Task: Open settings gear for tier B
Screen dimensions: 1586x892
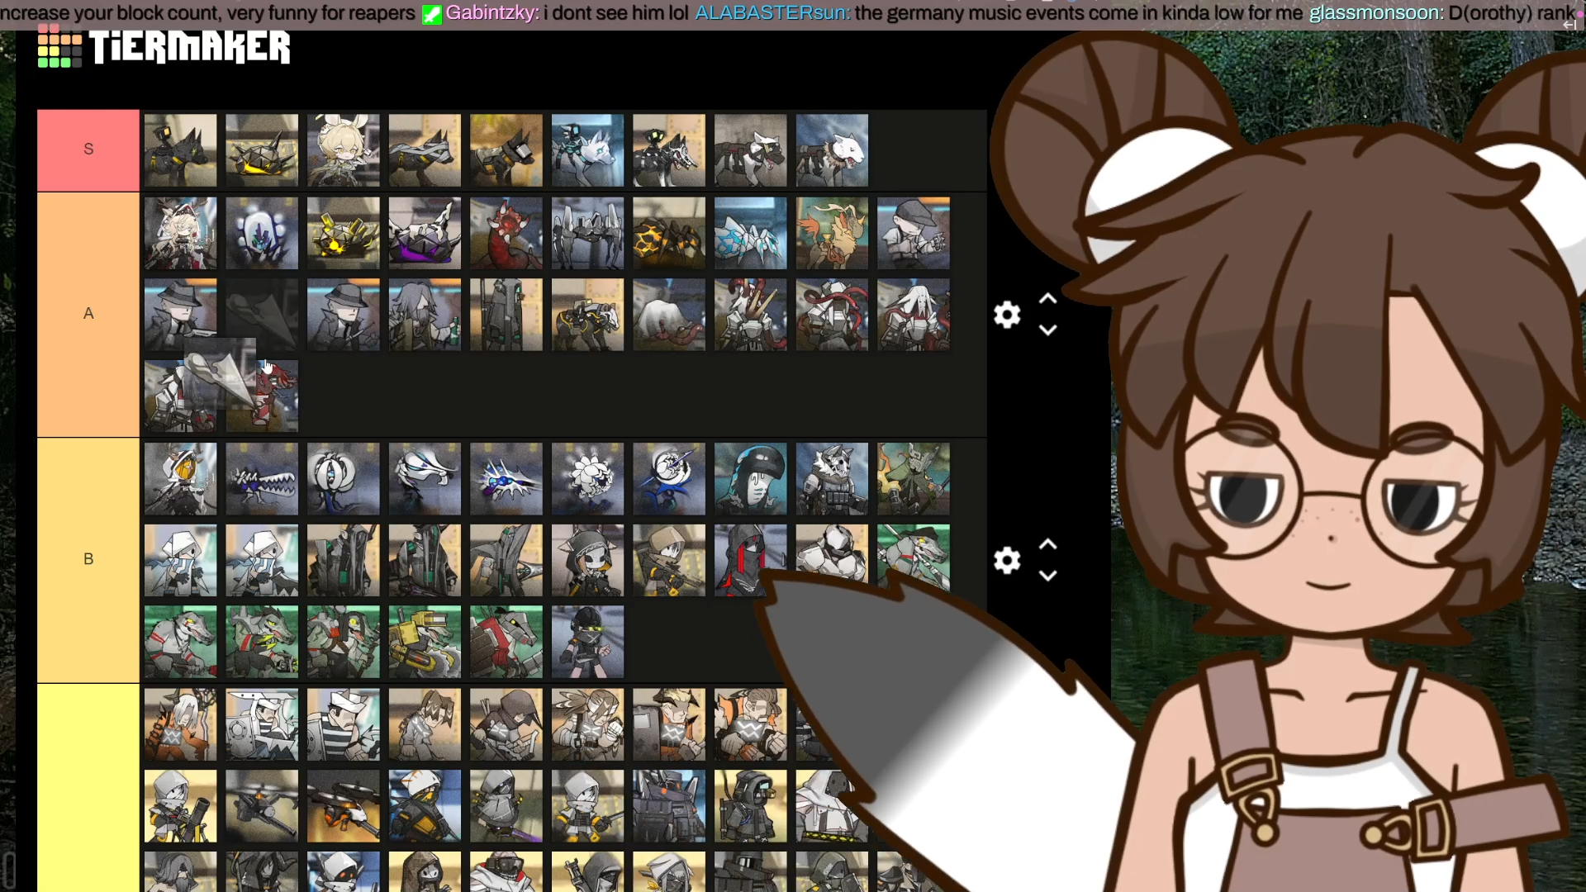Action: pos(1007,561)
